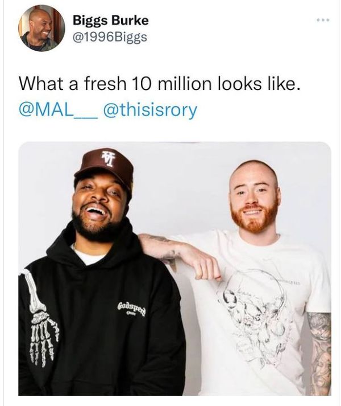
Task: Open the @1996Biggs handle
Action: point(110,37)
